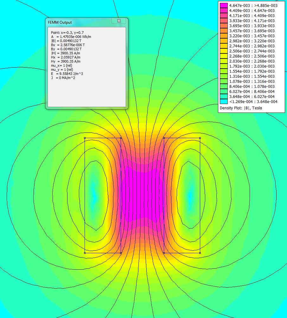287x318 pixels.
Task: Click the FEMM Output title bar
Action: click(x=87, y=22)
